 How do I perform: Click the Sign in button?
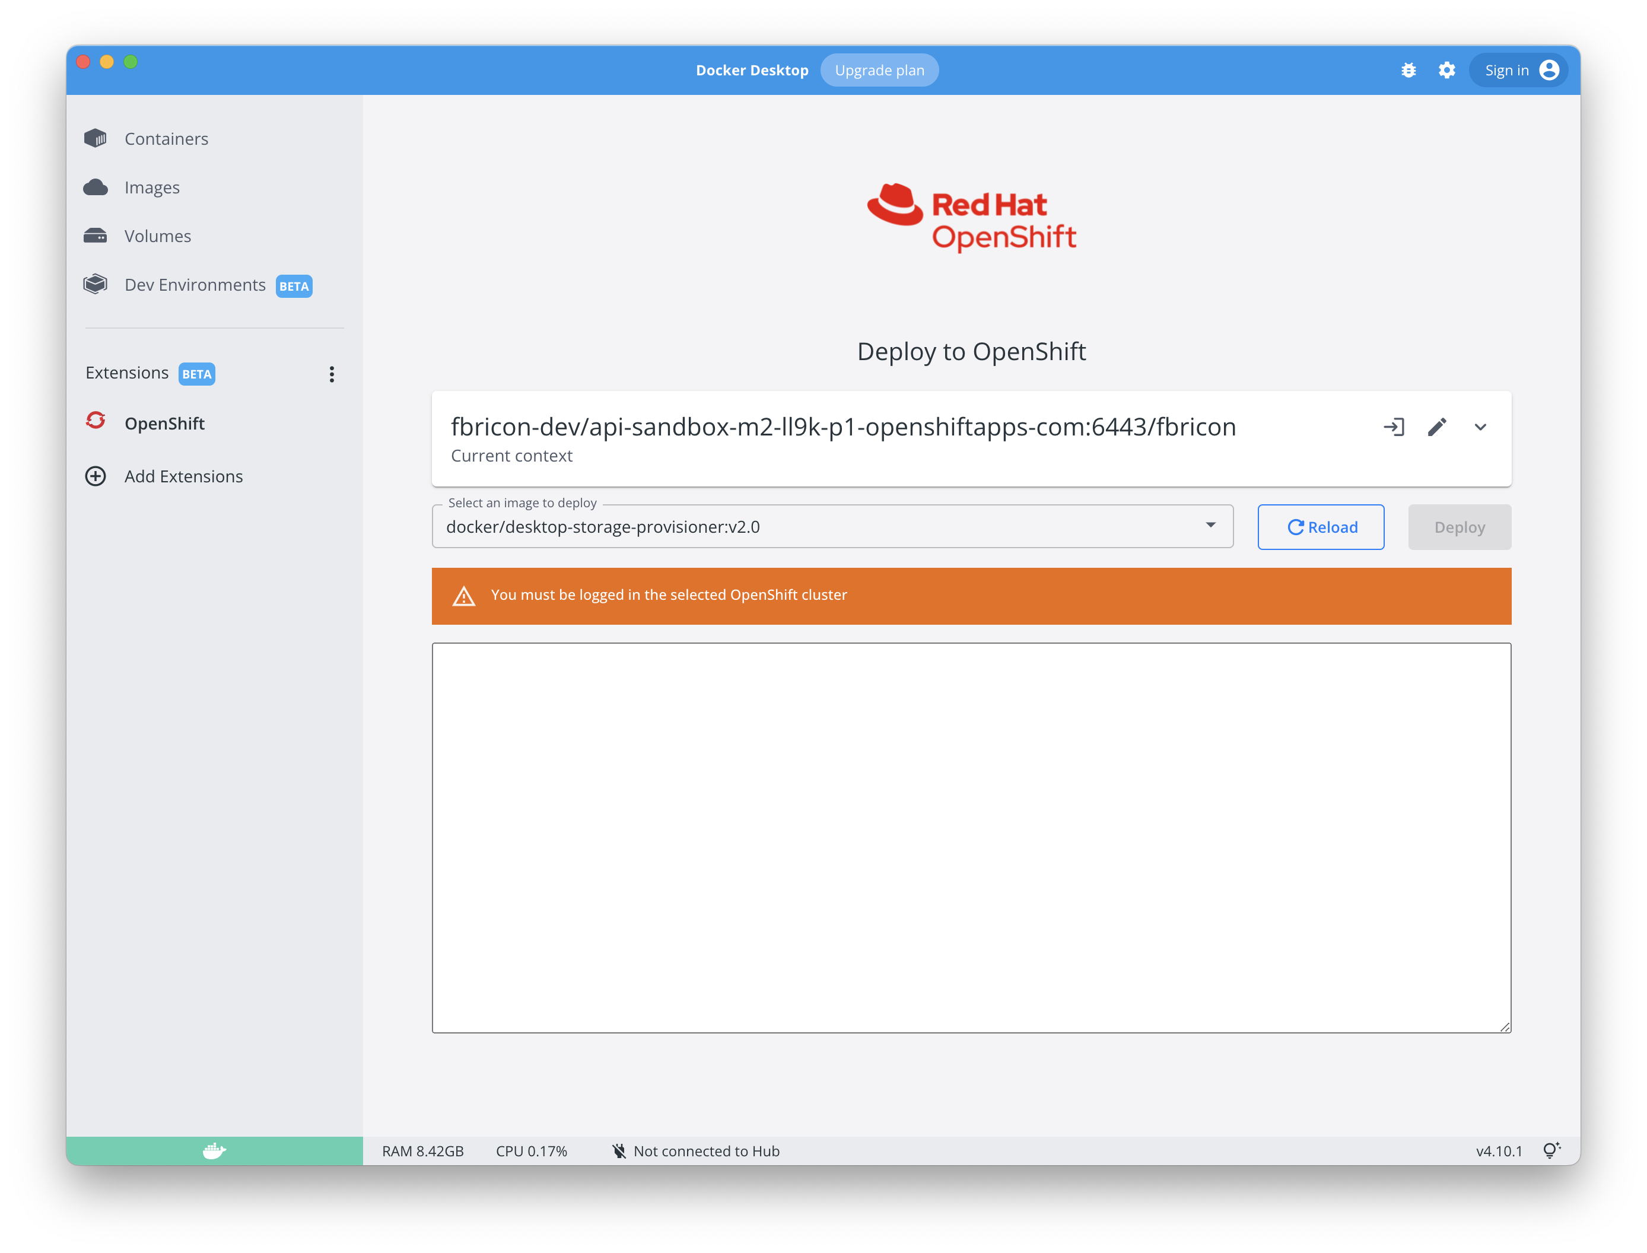pyautogui.click(x=1520, y=70)
